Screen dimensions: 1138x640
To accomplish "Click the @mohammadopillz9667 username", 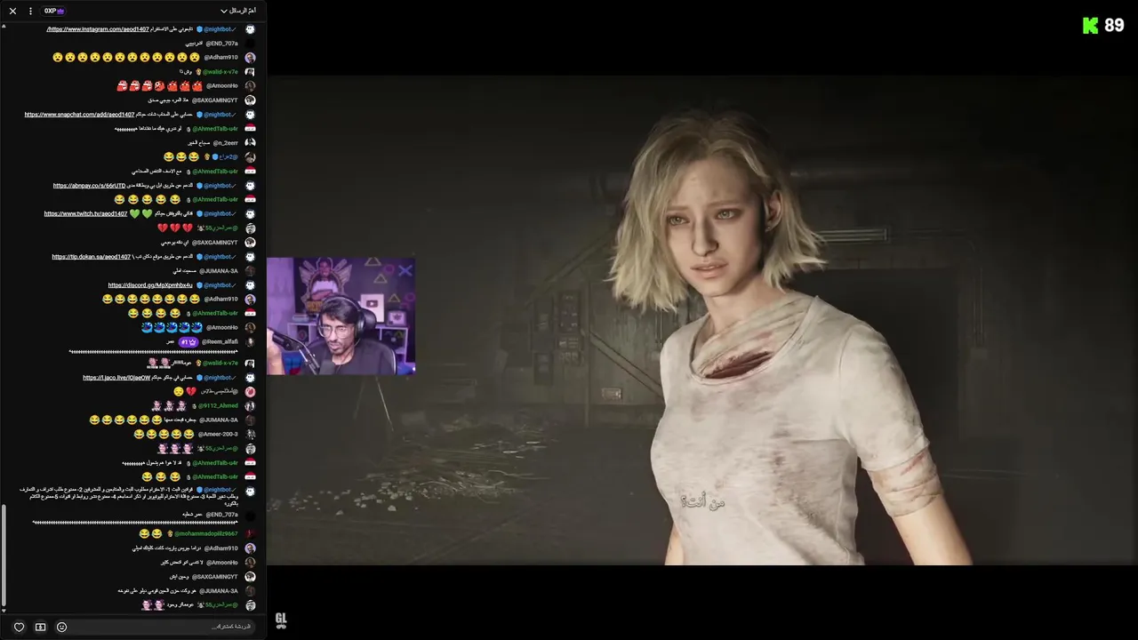I will pyautogui.click(x=206, y=534).
